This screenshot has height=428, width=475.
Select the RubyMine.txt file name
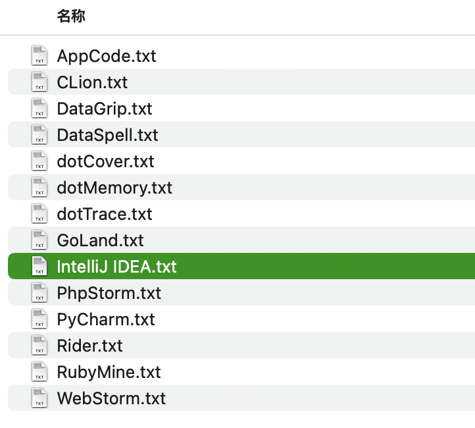109,373
